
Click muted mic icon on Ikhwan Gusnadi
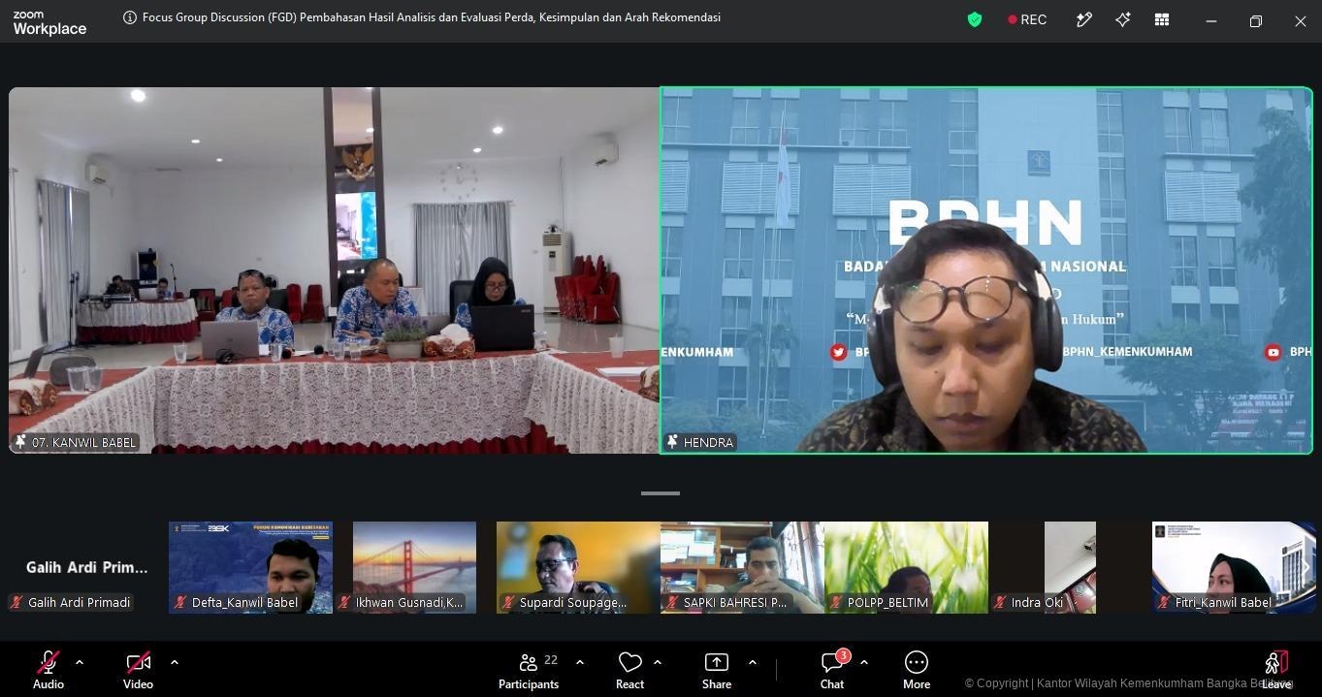[x=344, y=603]
